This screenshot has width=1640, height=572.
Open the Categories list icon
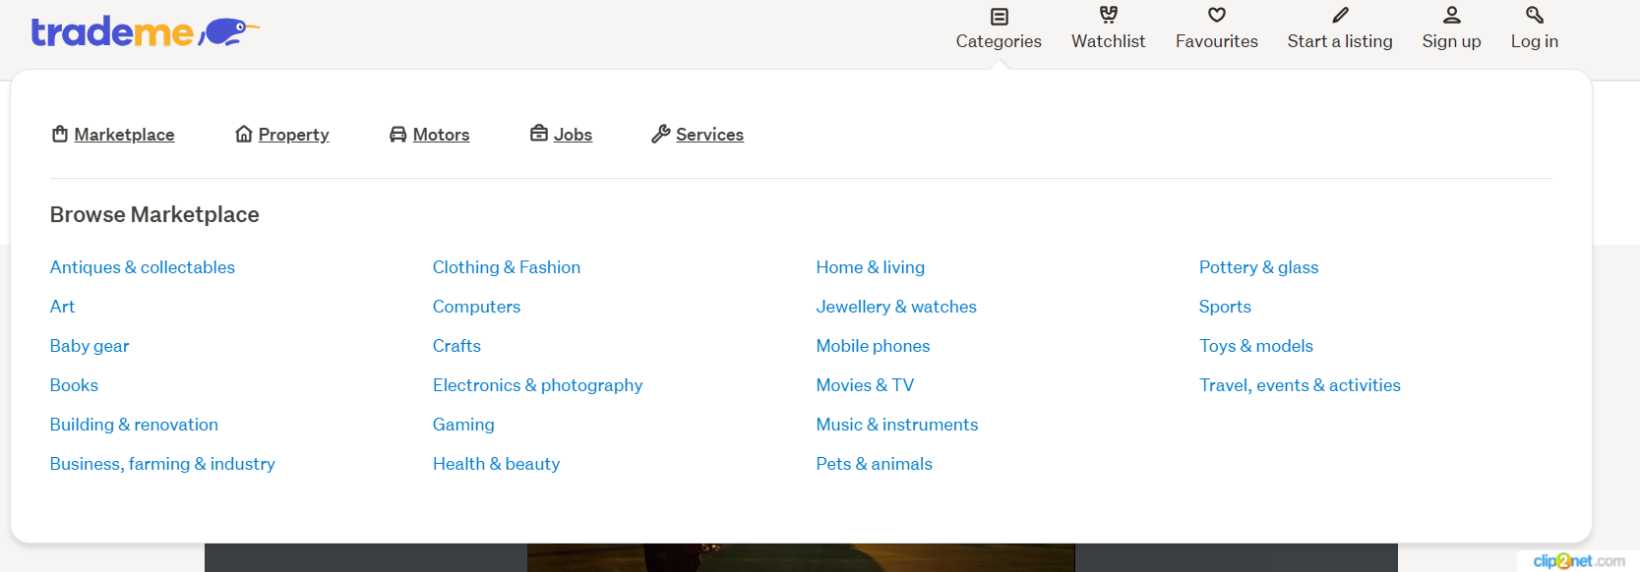pos(999,16)
